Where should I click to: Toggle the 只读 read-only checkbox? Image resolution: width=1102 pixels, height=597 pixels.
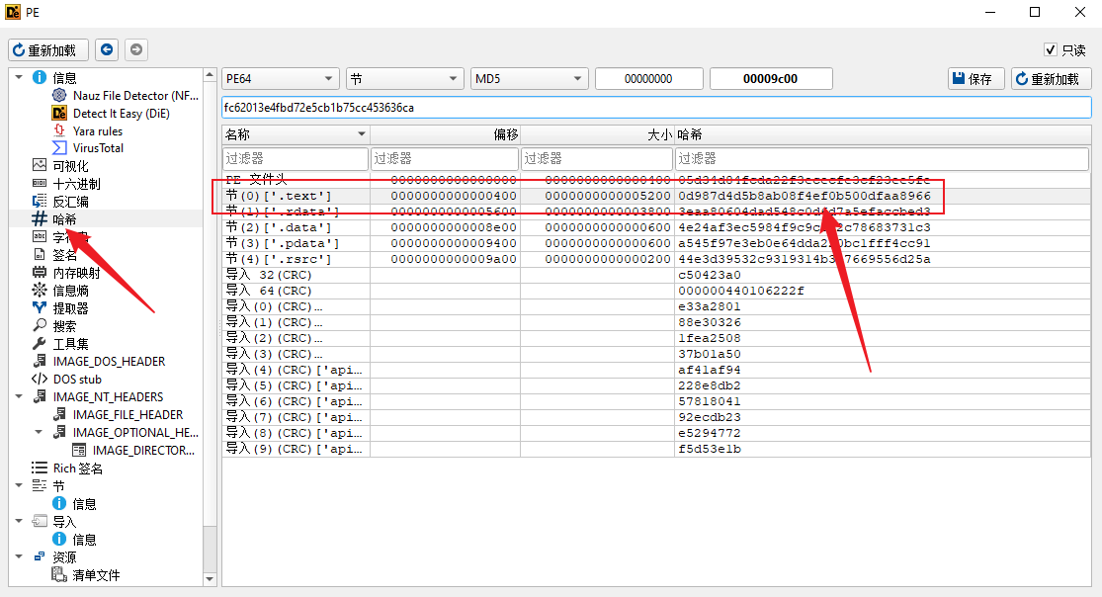point(1051,50)
